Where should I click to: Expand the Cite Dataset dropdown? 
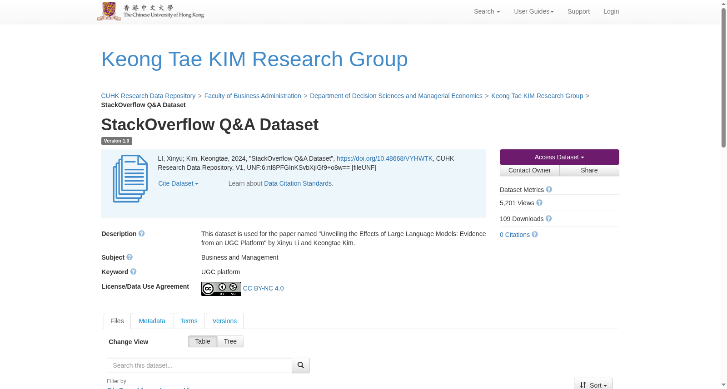(178, 183)
